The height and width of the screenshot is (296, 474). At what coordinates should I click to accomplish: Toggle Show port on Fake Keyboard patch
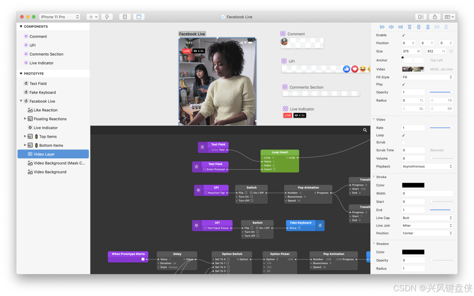click(x=299, y=228)
